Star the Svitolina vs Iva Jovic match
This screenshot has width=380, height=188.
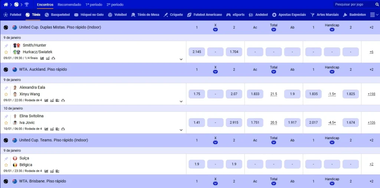coord(6,123)
